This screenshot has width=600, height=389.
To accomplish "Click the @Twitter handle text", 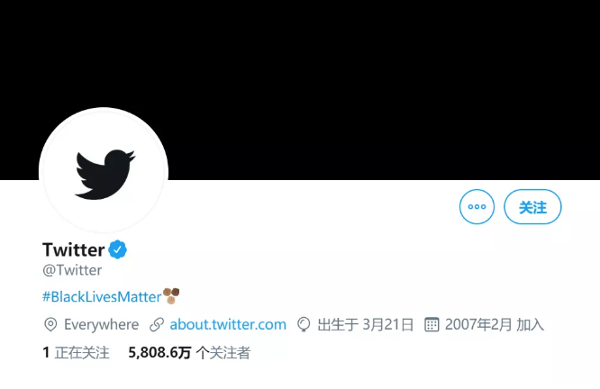I will pos(72,270).
